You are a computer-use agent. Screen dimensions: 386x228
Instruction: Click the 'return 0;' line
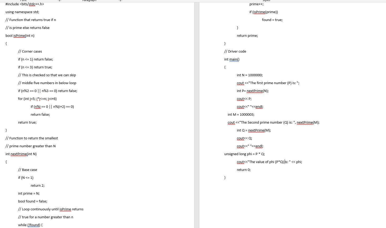click(244, 170)
